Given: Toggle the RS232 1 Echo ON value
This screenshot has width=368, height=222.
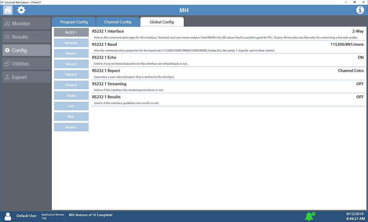Looking at the screenshot, I should (x=360, y=57).
